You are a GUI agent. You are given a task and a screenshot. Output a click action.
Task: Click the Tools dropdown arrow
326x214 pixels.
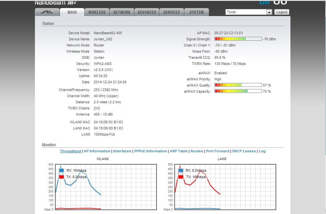[x=269, y=12]
